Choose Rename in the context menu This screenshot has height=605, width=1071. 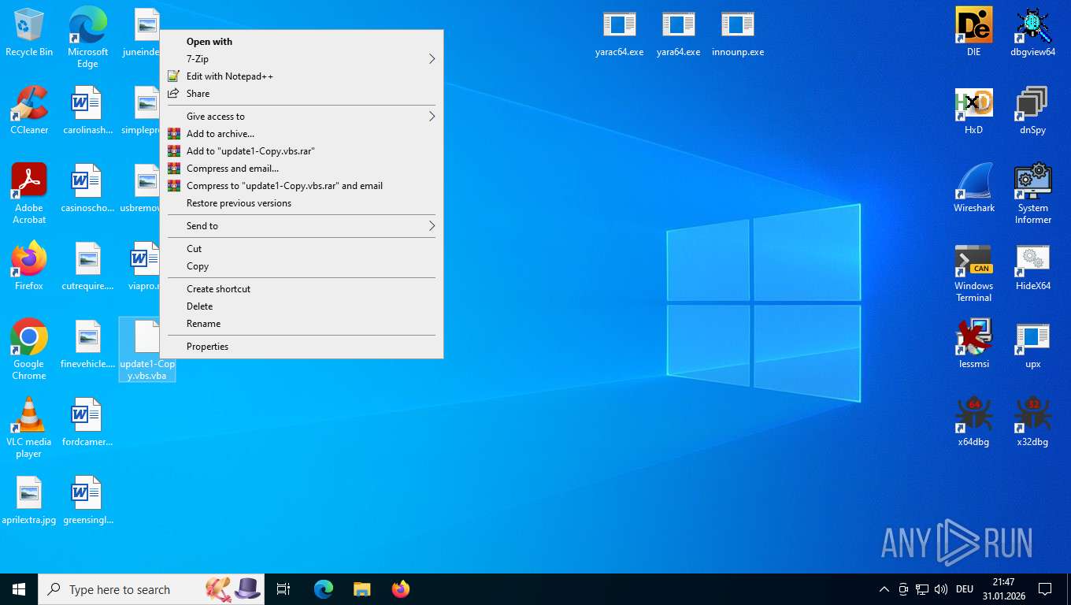302,324
